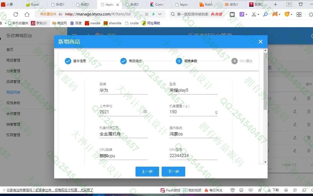Viewport: 313px width, 196px height.
Task: Open the 手机收藏夹 bookmark
Action: 18,23
